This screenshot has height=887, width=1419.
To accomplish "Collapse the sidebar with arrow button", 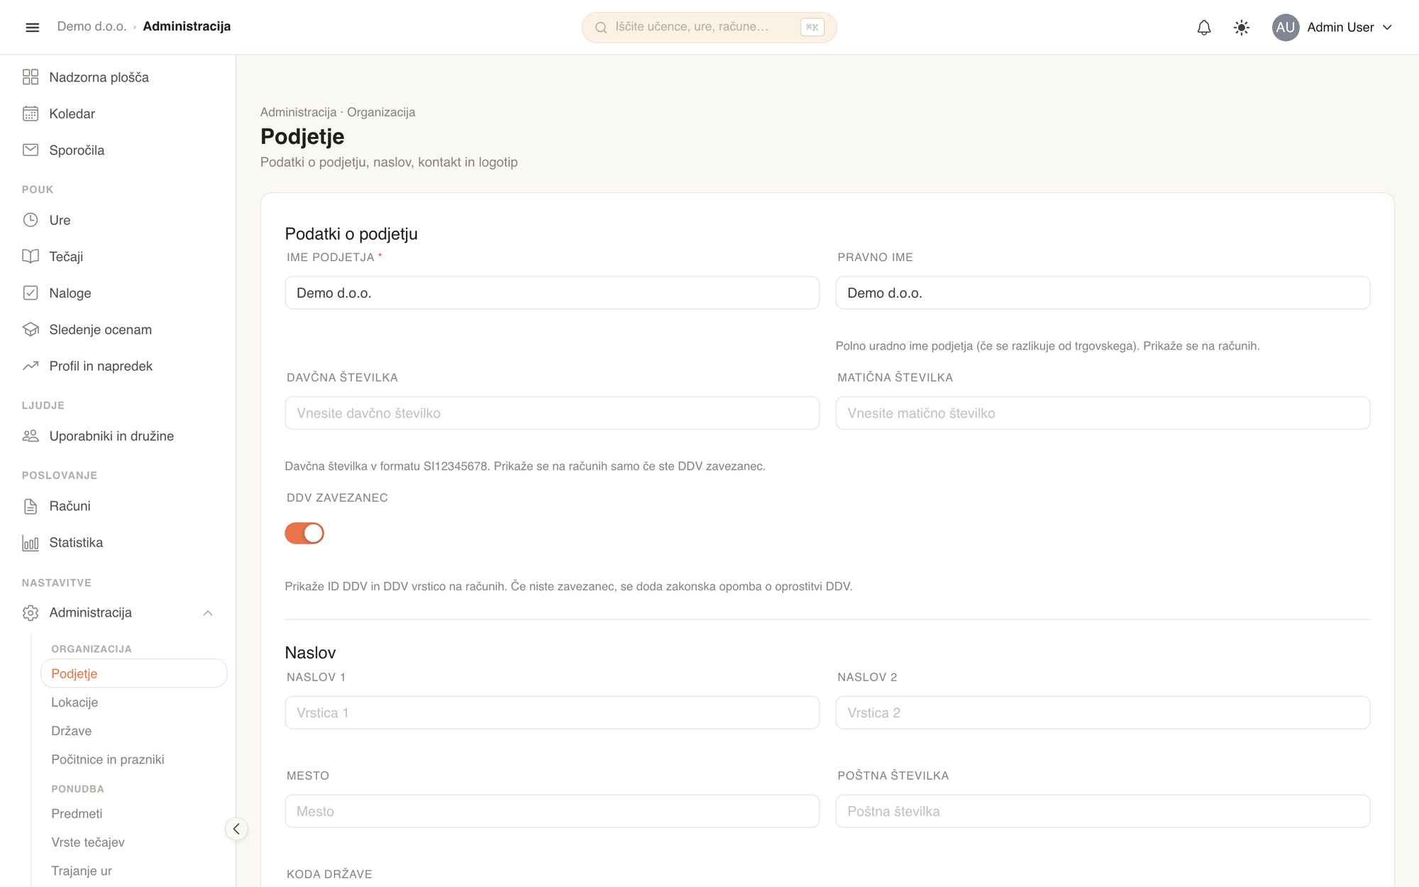I will [x=236, y=829].
